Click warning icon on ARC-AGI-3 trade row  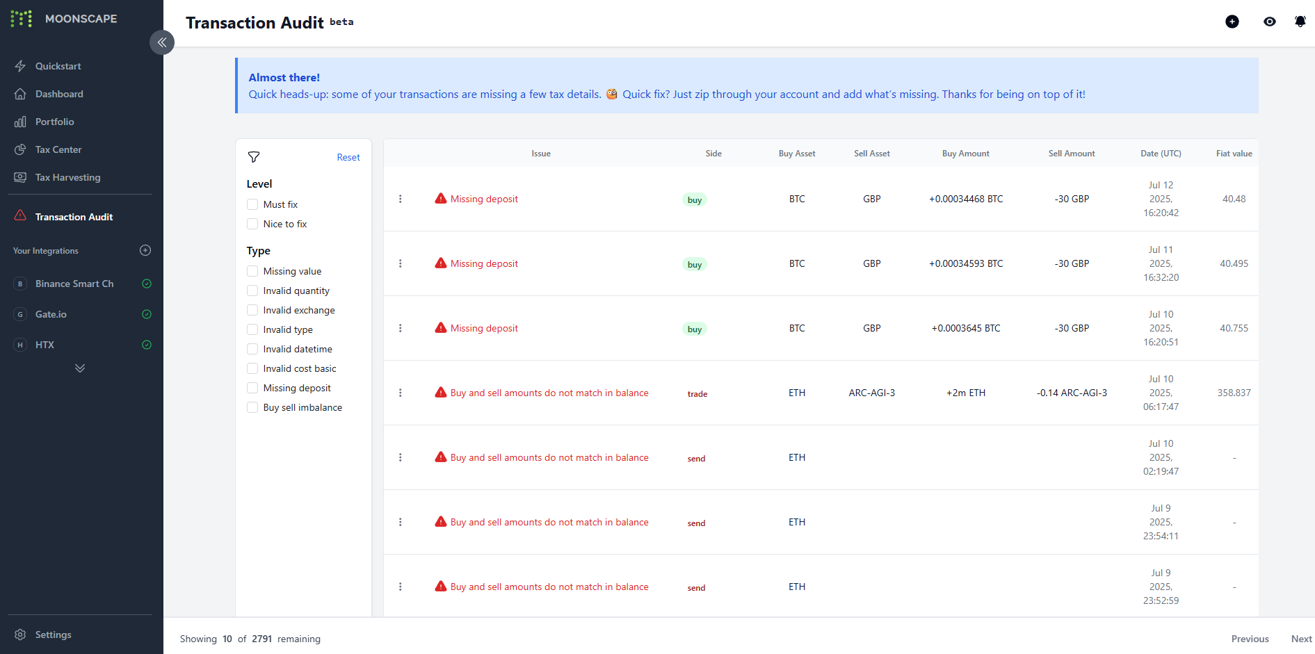point(441,393)
